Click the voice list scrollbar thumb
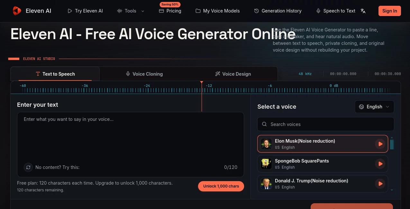Screen dimensions: 410x209 (x=392, y=145)
